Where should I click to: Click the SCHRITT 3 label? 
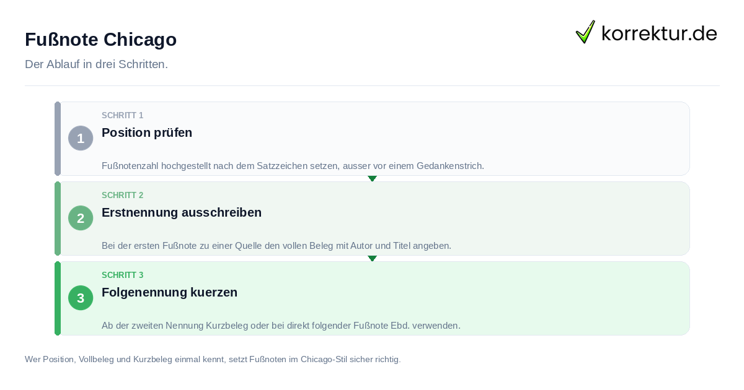click(123, 275)
